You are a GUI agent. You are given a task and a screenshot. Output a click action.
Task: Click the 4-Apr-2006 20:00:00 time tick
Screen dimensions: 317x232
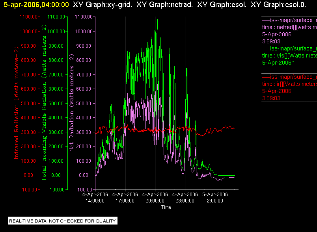click(155, 197)
